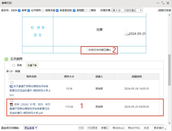Click the 第1步: 拟稿 step label
The height and width of the screenshot is (131, 172).
pos(13,71)
